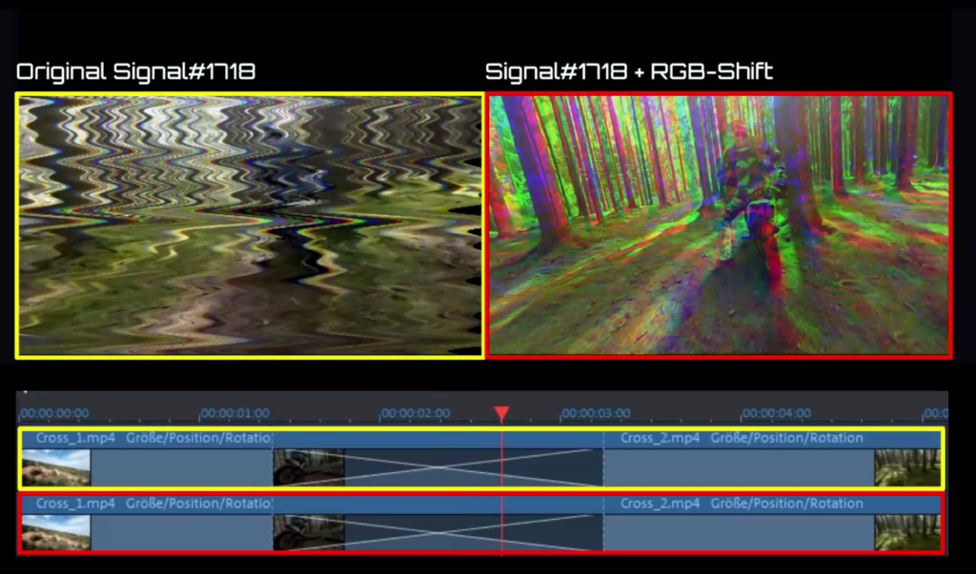Click the motorbike thumbnail in the upper track
This screenshot has width=976, height=574.
point(309,467)
